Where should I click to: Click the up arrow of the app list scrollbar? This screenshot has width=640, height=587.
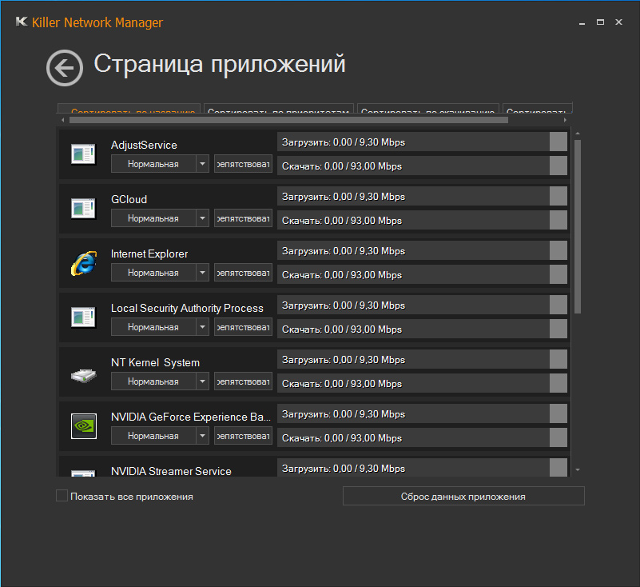(578, 134)
